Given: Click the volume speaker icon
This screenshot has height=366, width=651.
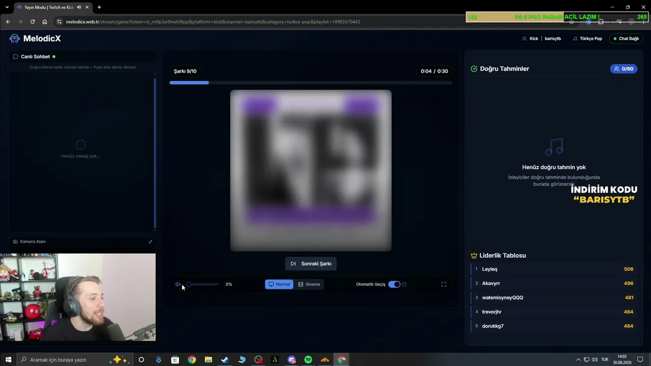Looking at the screenshot, I should (x=177, y=285).
